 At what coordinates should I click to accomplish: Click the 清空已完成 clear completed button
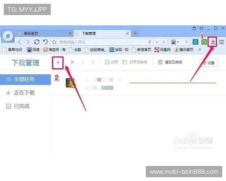tap(170, 62)
